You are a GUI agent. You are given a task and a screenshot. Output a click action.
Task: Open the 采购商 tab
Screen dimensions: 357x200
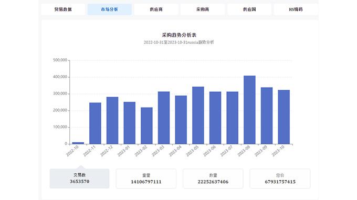click(x=203, y=9)
